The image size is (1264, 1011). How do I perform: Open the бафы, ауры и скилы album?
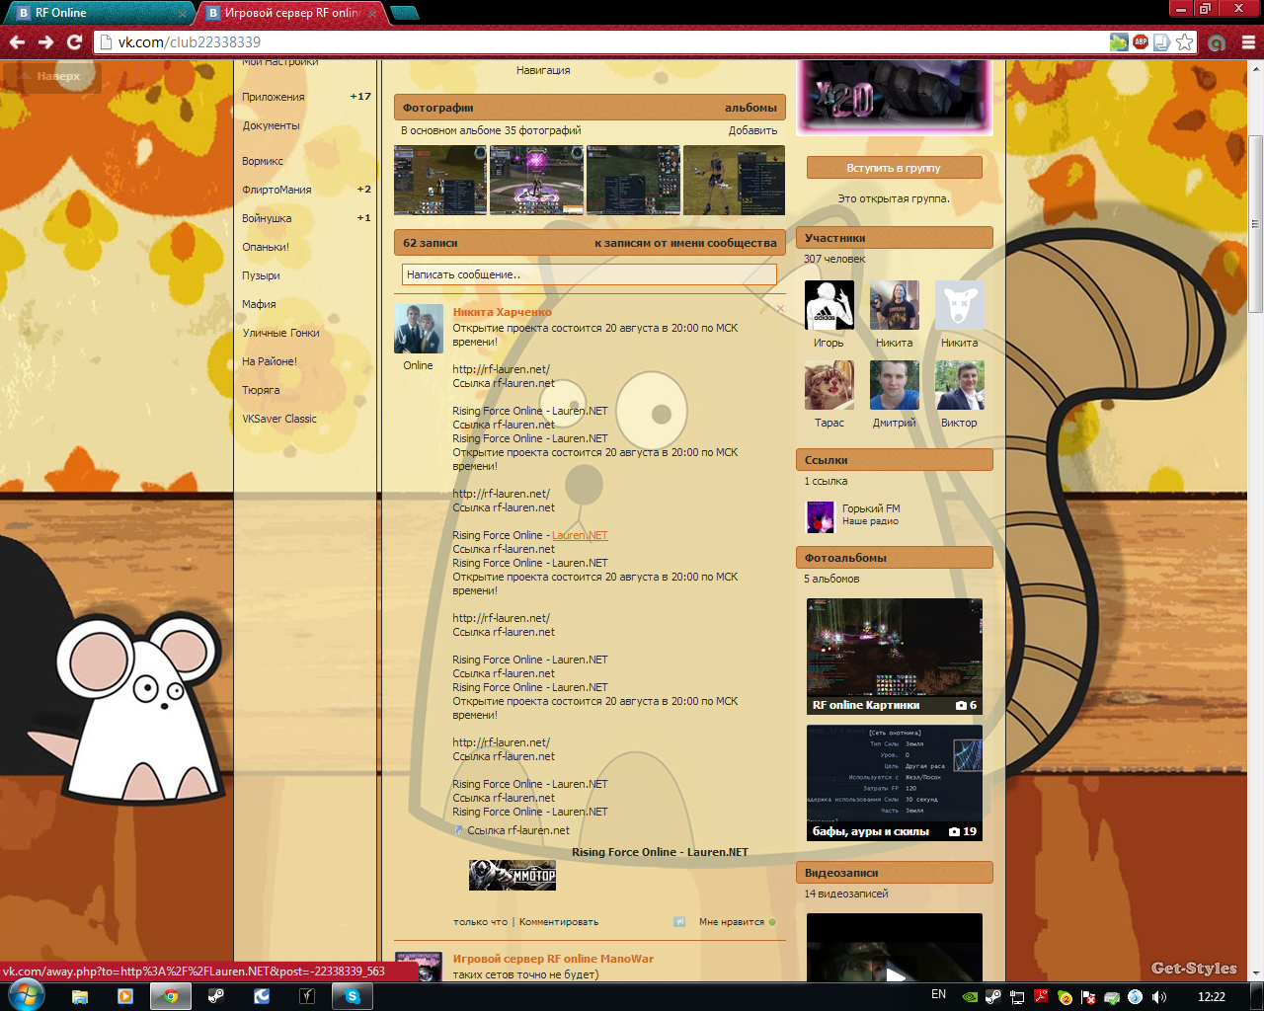point(895,783)
